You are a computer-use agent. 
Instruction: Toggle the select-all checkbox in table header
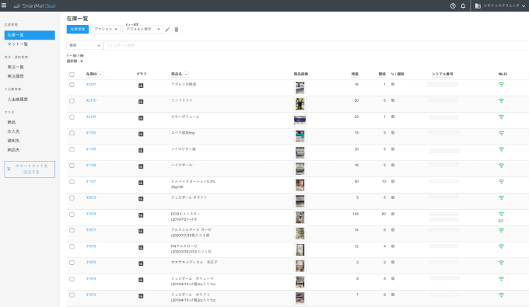pyautogui.click(x=72, y=75)
